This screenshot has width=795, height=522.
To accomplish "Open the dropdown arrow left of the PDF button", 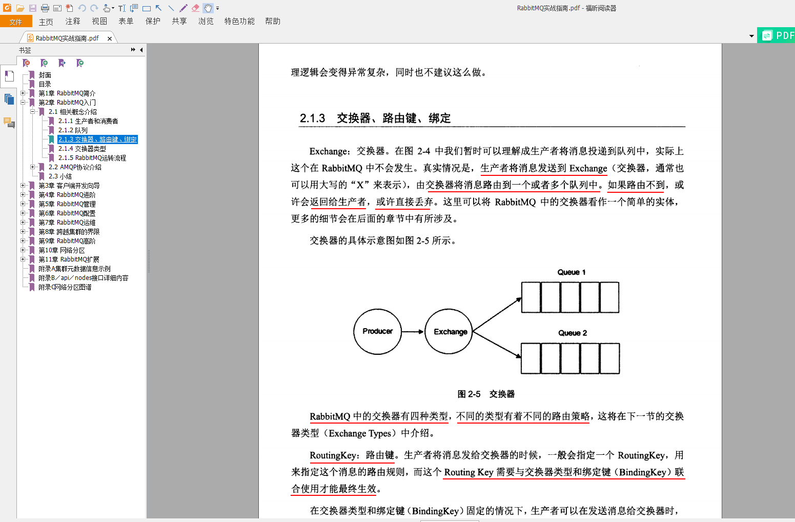I will pyautogui.click(x=751, y=36).
